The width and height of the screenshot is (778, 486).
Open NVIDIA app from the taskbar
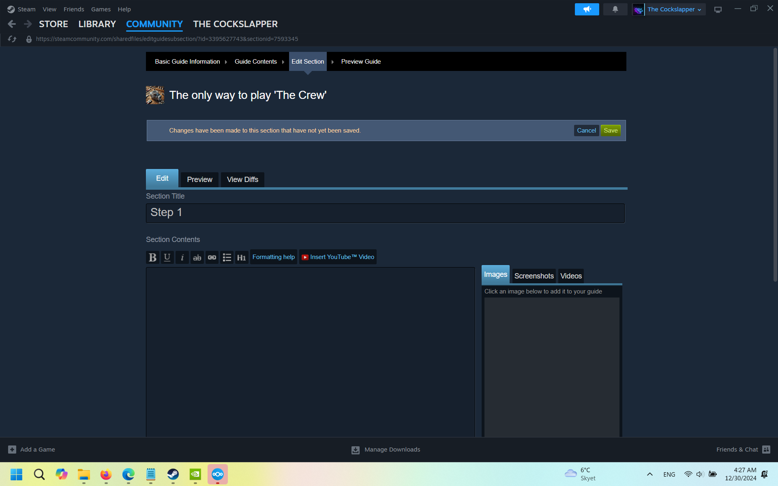[195, 474]
